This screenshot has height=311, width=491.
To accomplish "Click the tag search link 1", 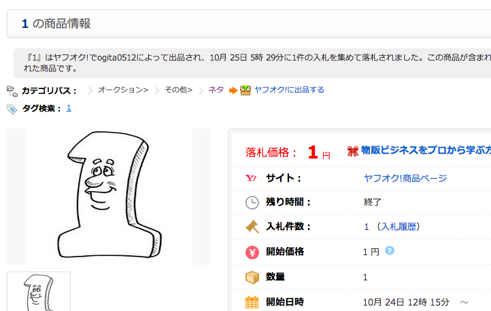I will (69, 108).
